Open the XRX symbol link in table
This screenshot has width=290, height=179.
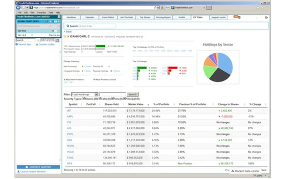click(70, 164)
